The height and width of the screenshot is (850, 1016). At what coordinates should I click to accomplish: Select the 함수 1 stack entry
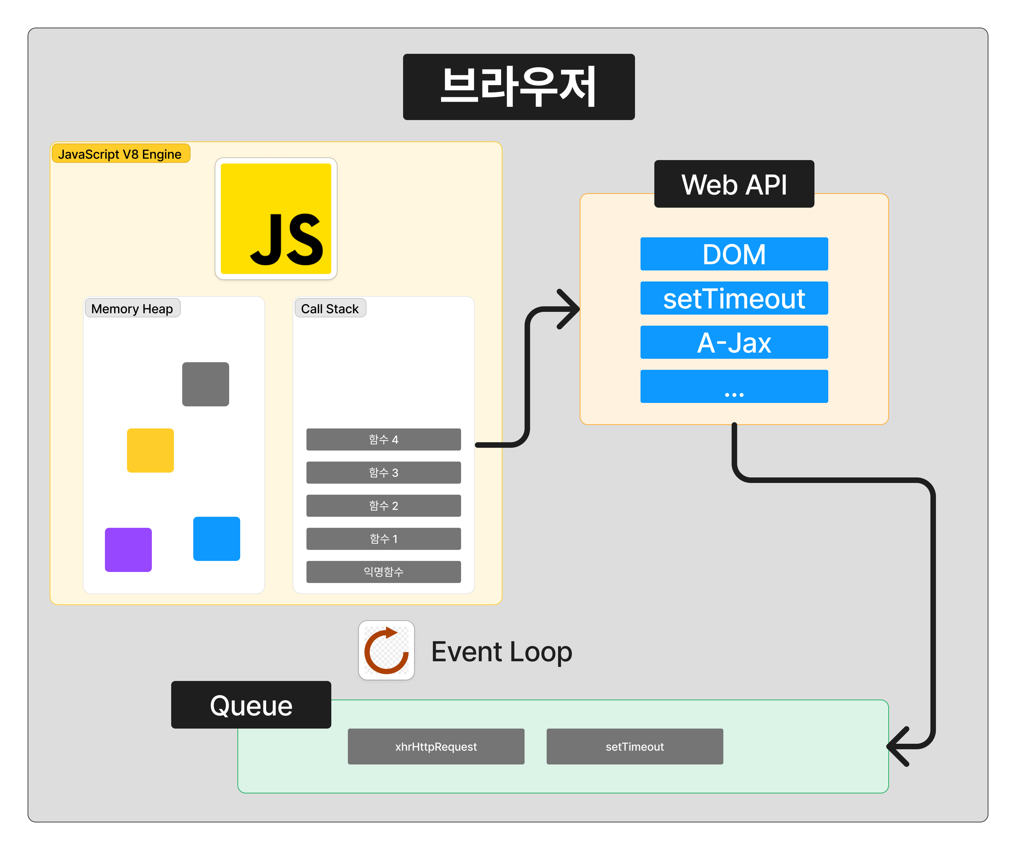pyautogui.click(x=384, y=538)
